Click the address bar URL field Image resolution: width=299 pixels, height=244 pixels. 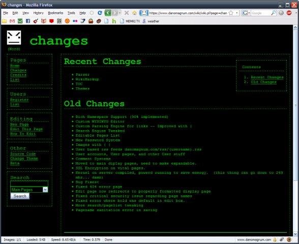point(188,13)
